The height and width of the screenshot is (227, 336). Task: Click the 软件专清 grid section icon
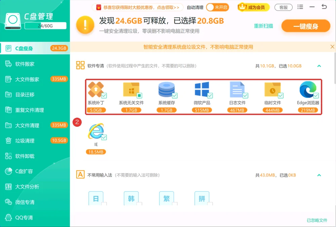80,65
